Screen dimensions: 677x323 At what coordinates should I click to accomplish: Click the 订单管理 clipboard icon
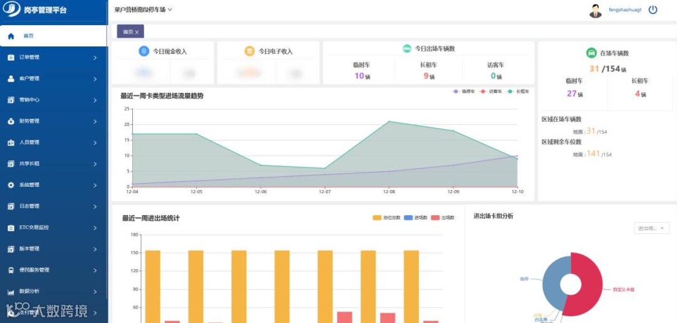click(11, 58)
